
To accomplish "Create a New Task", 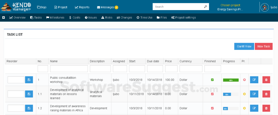I will (x=264, y=46).
